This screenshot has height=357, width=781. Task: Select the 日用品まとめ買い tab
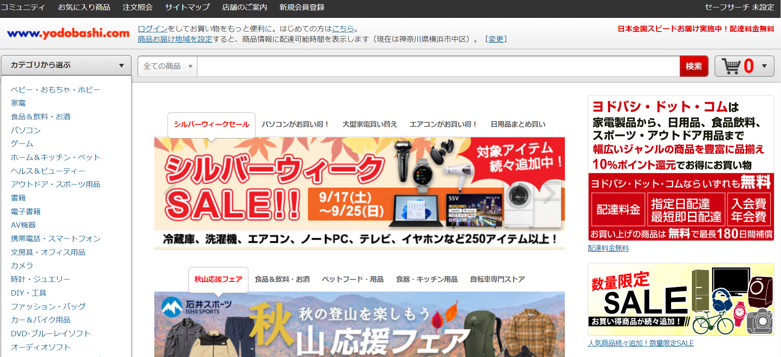(x=518, y=124)
